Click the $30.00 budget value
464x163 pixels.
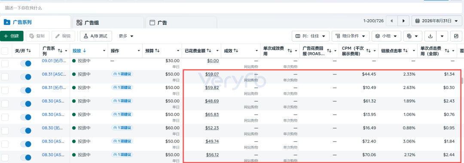[172, 61]
